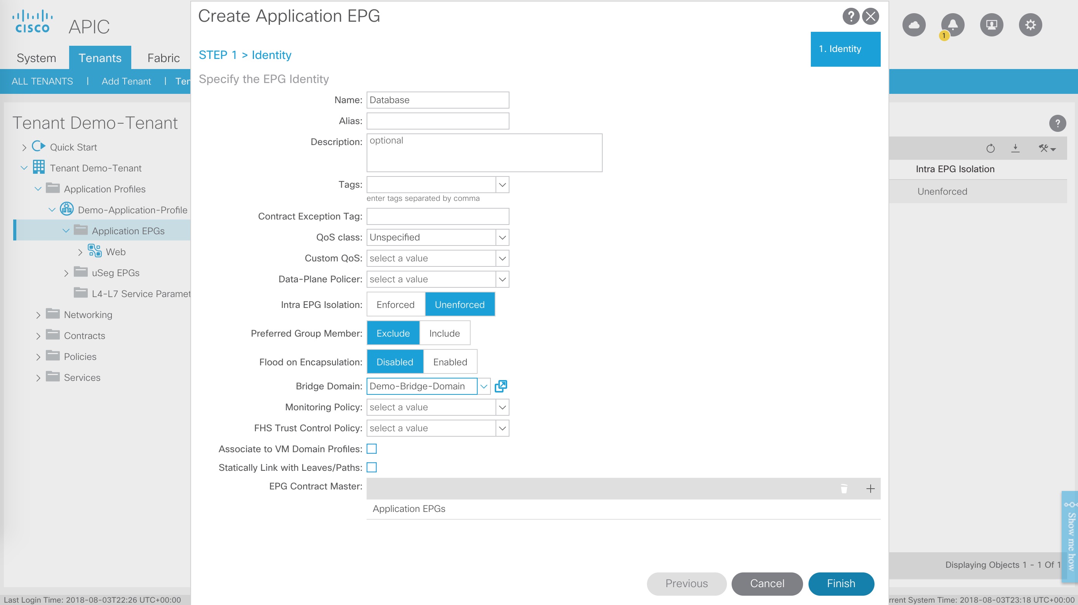Viewport: 1078px width, 605px height.
Task: Open dialog help question mark icon
Action: pyautogui.click(x=850, y=17)
